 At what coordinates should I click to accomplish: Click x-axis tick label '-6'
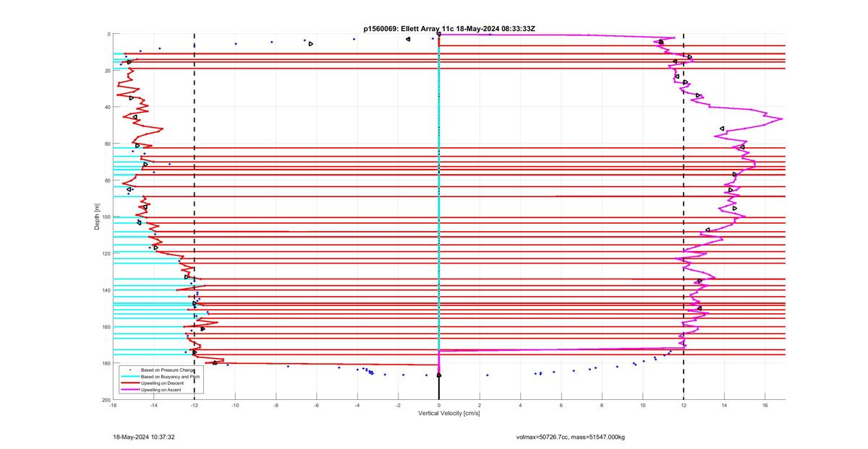[317, 405]
